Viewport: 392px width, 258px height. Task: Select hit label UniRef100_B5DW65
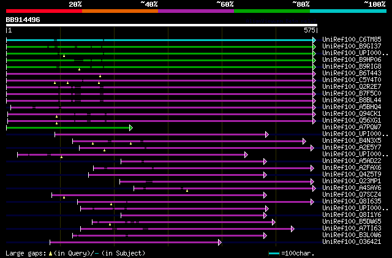tap(352, 221)
